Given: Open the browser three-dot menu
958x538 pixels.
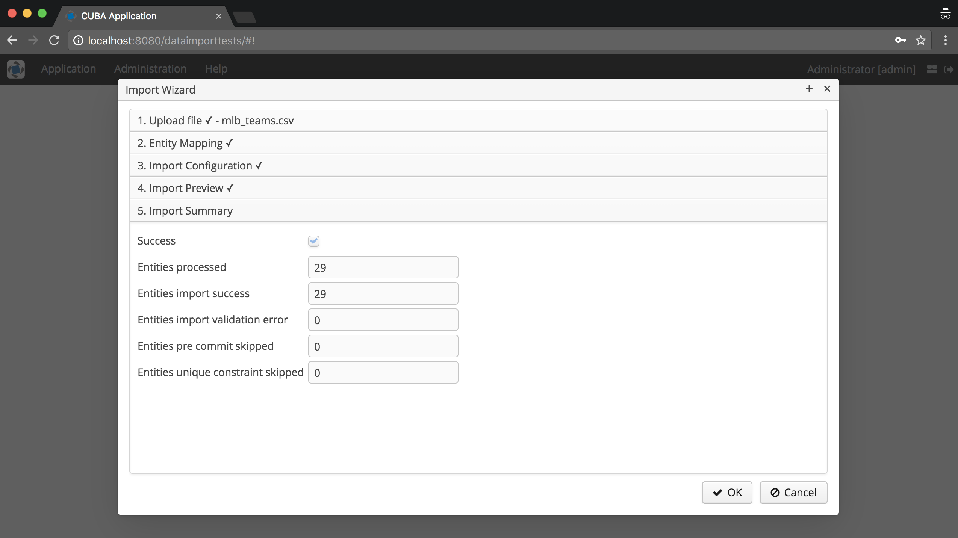Looking at the screenshot, I should pos(945,40).
